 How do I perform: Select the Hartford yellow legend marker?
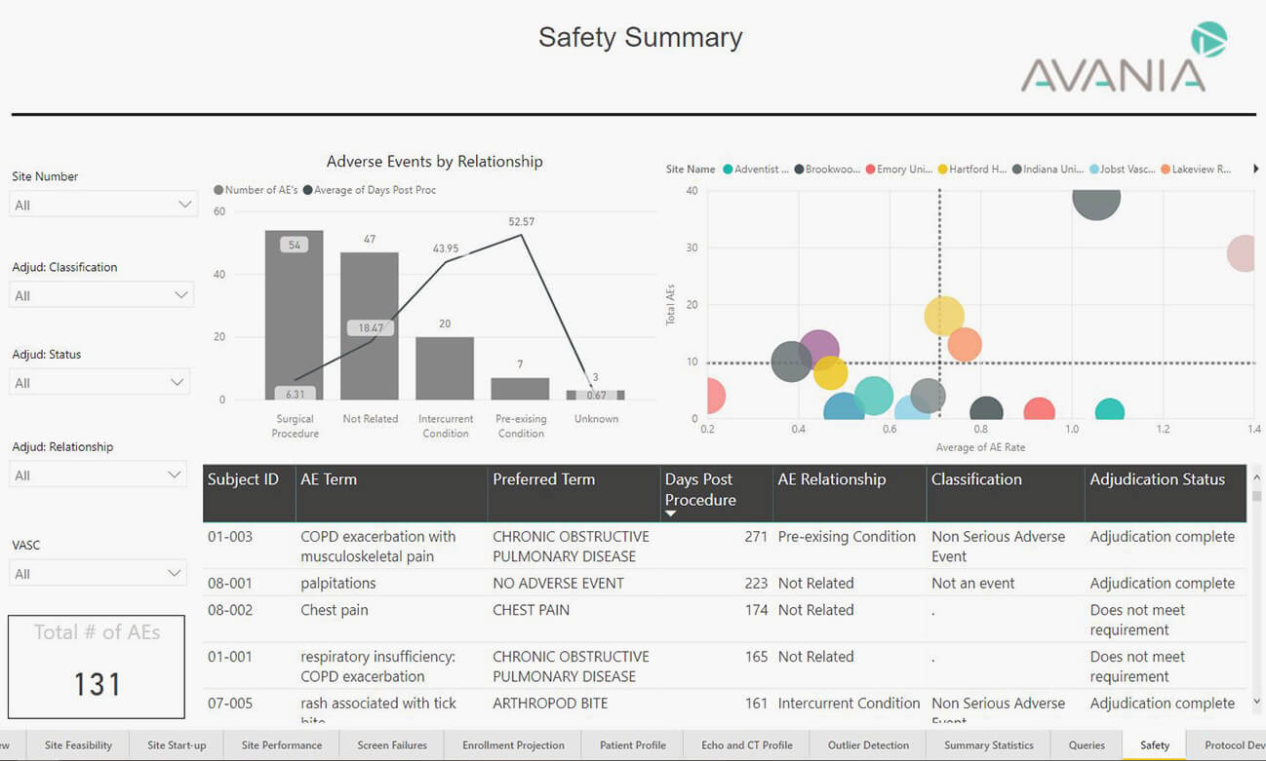(x=943, y=170)
